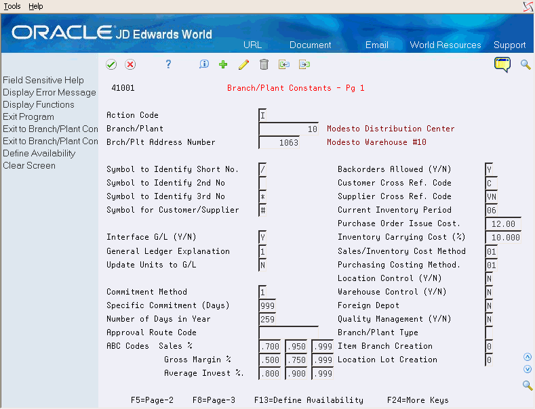Click Quality Management (Y/N) field

tap(489, 320)
